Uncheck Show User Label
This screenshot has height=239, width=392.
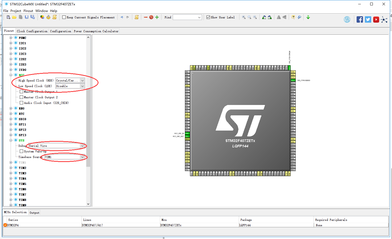point(208,17)
